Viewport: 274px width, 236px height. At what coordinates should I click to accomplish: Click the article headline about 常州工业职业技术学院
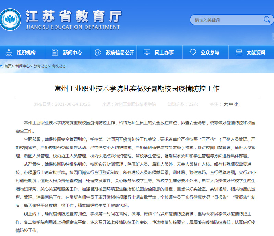137,89
